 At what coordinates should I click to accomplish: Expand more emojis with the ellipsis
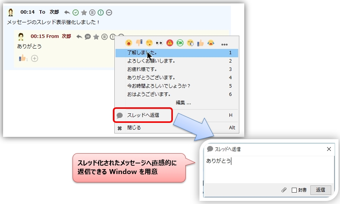224,44
